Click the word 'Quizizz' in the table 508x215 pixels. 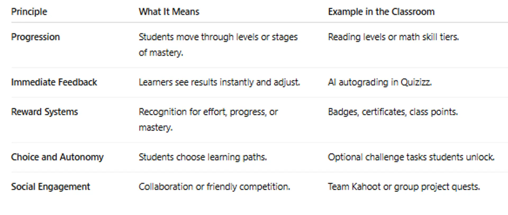416,82
